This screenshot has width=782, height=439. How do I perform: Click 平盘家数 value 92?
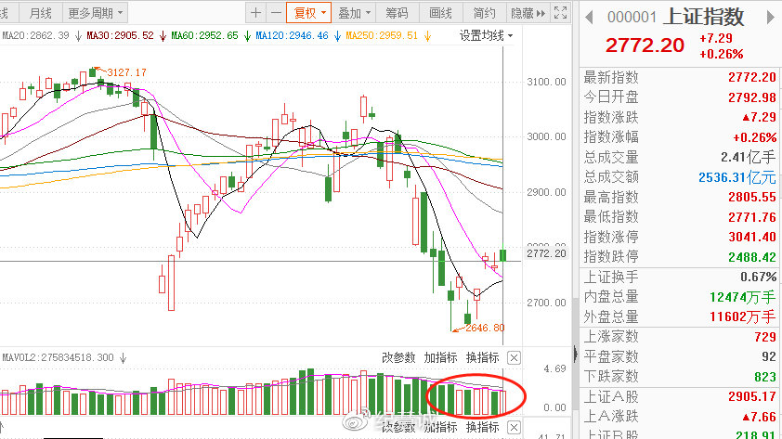click(x=769, y=357)
